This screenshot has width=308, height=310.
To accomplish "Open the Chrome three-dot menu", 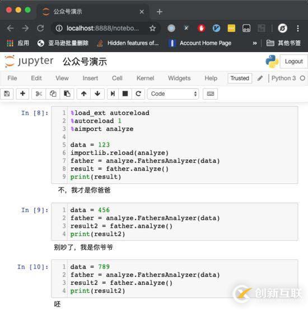I will (x=298, y=29).
